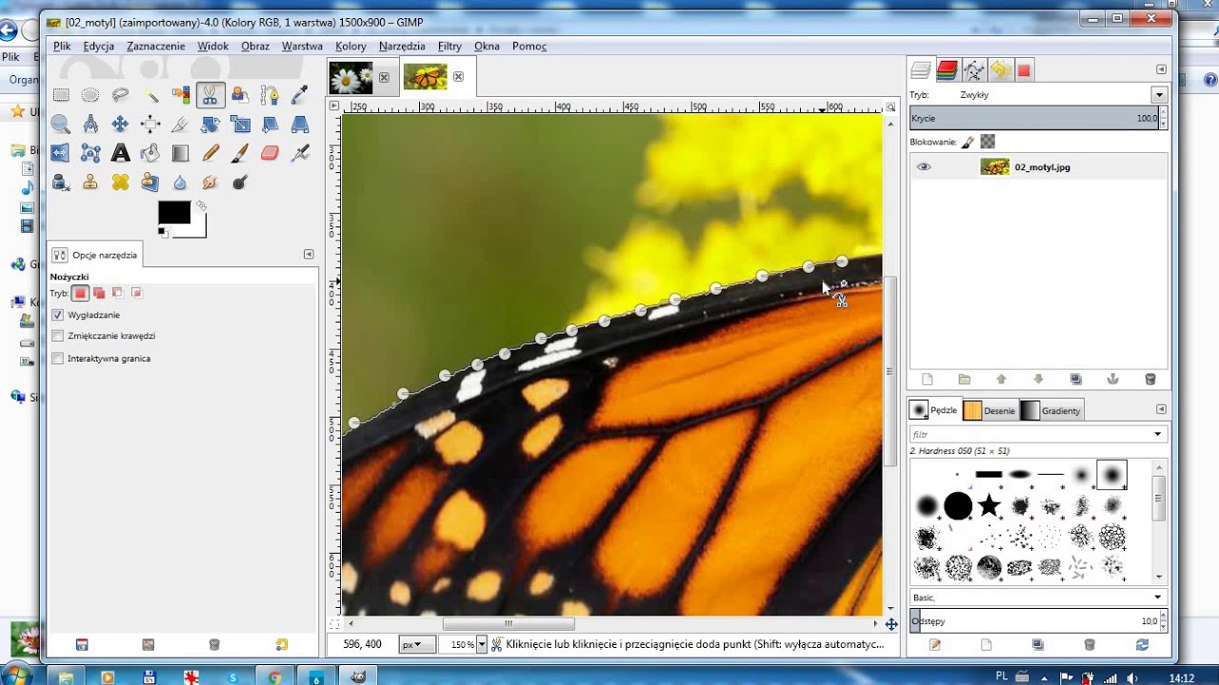Enable the Zmiękczanie krawędzi checkbox
Image resolution: width=1219 pixels, height=685 pixels.
click(x=58, y=336)
